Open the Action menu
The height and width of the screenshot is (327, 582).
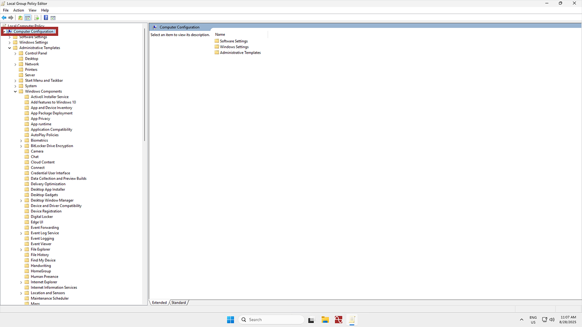(19, 10)
